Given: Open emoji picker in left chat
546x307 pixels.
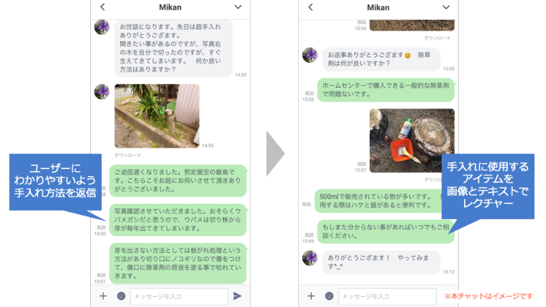Looking at the screenshot, I should coord(121,296).
